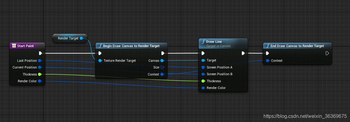350x122 pixels.
Task: Click Begin Draw Canvas execution output pin
Action: coord(163,53)
